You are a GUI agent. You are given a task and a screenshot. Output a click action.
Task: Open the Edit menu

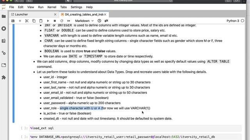coord(21,7)
